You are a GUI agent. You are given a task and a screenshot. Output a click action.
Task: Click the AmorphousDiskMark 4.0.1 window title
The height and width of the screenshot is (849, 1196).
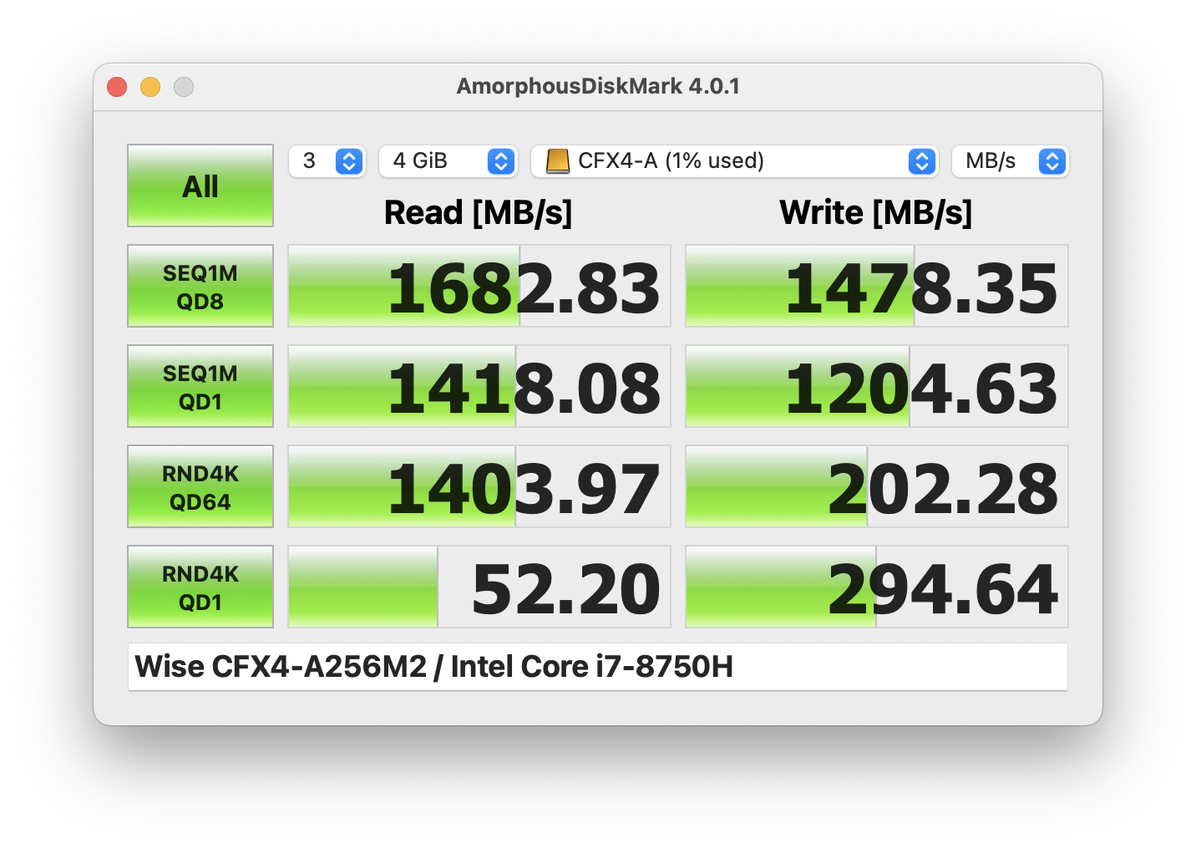598,86
